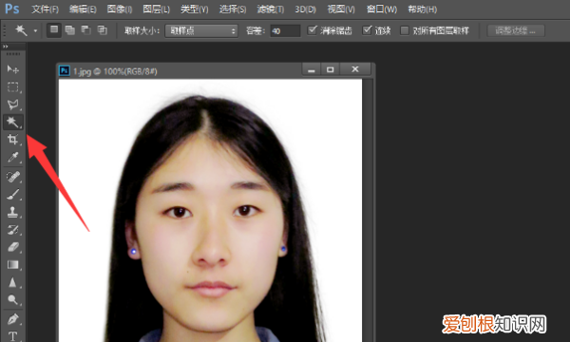
Task: Open the Select menu
Action: pyautogui.click(x=233, y=9)
